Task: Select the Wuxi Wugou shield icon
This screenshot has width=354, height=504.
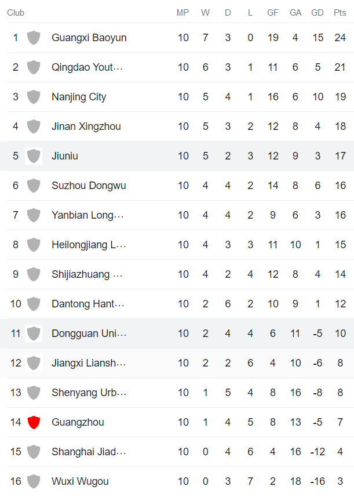Action: tap(33, 481)
